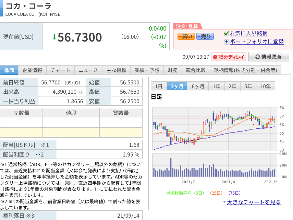
Task: Click the 出来高 value 4,390,110
Action: [64, 92]
